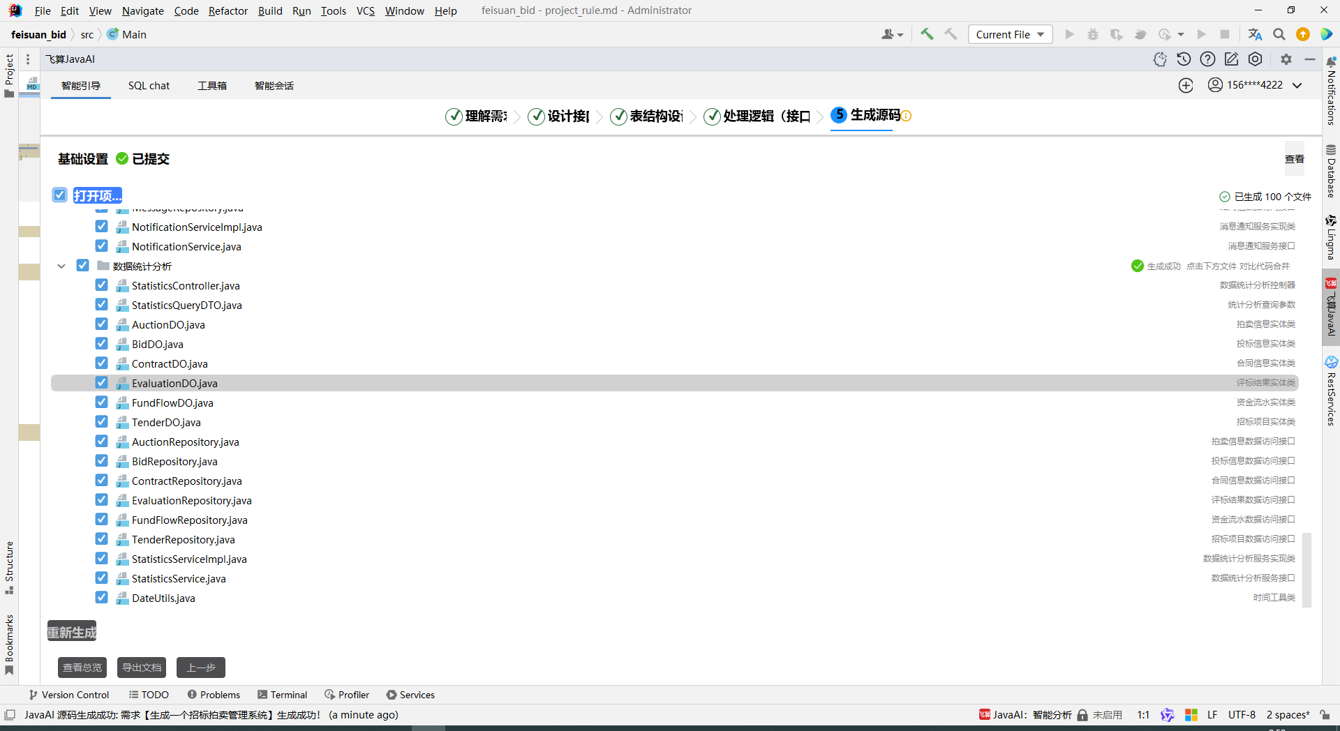Go to the 表结构设计 step

[x=647, y=116]
